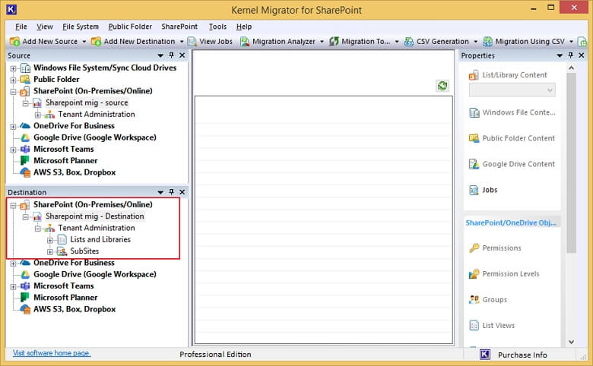Viewport: 593px width, 366px height.
Task: Open the File menu
Action: pyautogui.click(x=21, y=27)
